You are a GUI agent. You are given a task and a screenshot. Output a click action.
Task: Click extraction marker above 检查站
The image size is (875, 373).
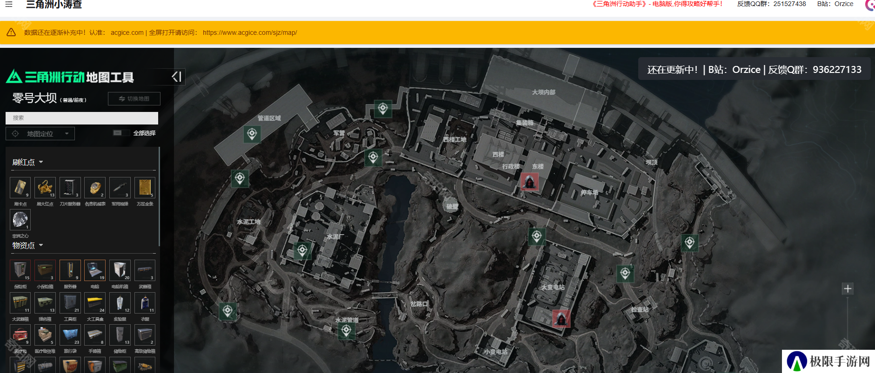[625, 274]
